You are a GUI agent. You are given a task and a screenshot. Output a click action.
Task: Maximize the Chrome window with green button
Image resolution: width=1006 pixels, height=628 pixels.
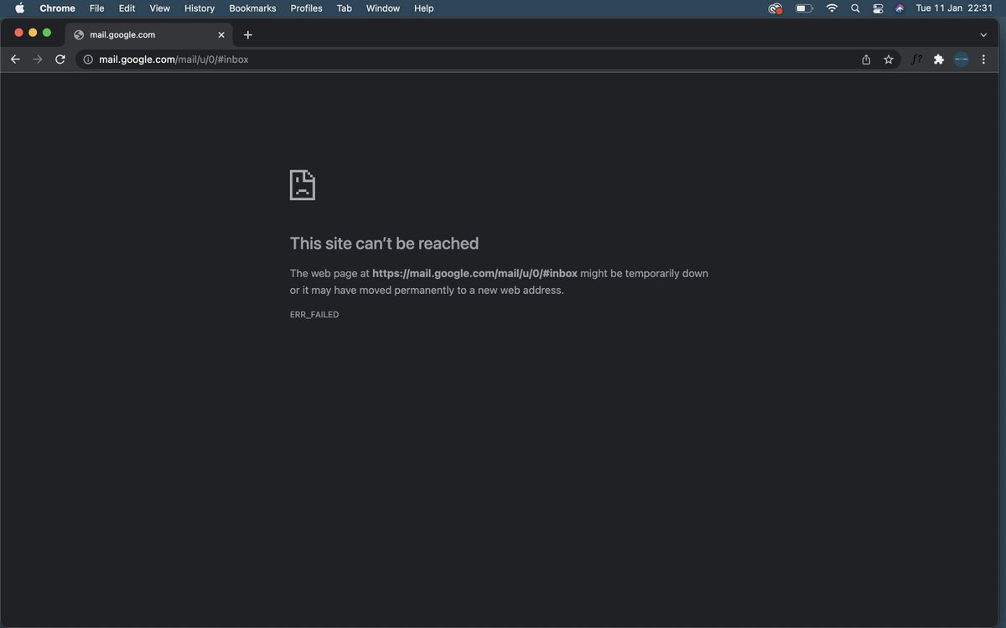coord(47,33)
